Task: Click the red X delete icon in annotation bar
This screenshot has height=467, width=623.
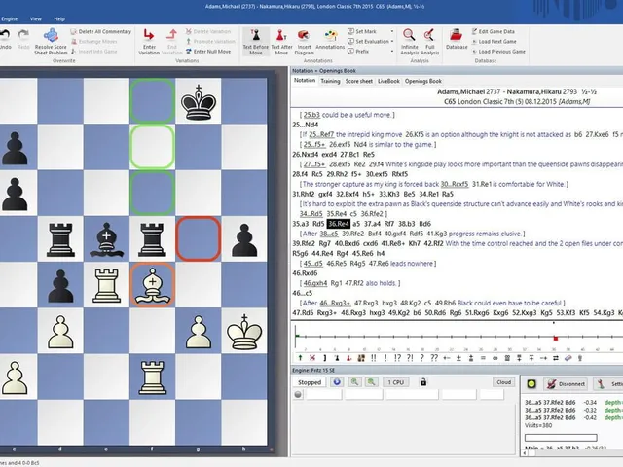Action: [x=312, y=358]
